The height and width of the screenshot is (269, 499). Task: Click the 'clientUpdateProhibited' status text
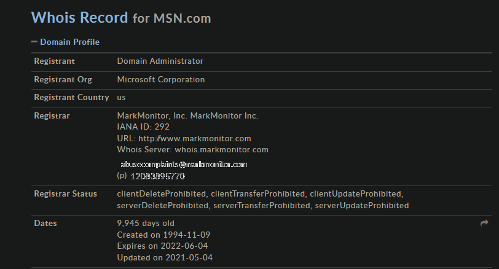coord(355,194)
